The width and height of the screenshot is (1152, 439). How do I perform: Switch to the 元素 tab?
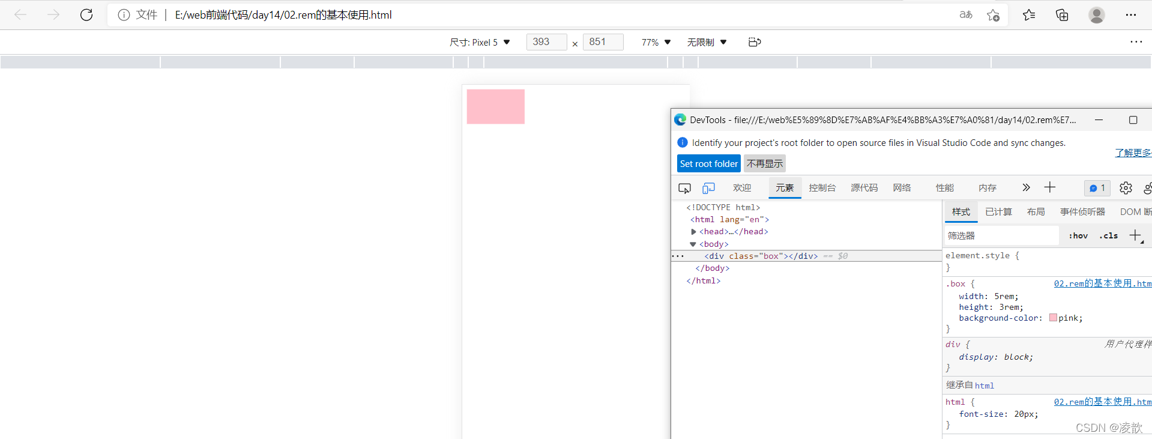pyautogui.click(x=785, y=188)
